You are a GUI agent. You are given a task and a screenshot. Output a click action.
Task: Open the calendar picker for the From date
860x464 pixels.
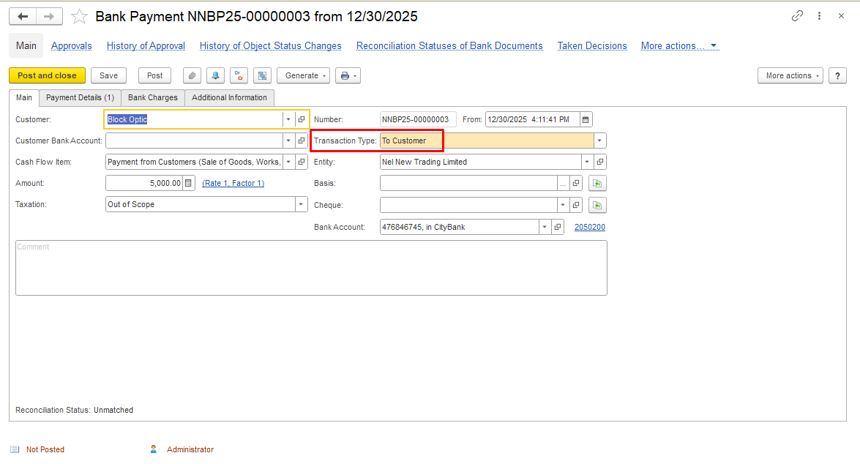pyautogui.click(x=586, y=119)
